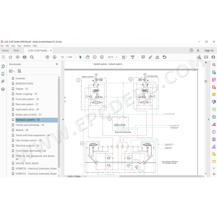Add a new bookmark icon

coord(19,71)
